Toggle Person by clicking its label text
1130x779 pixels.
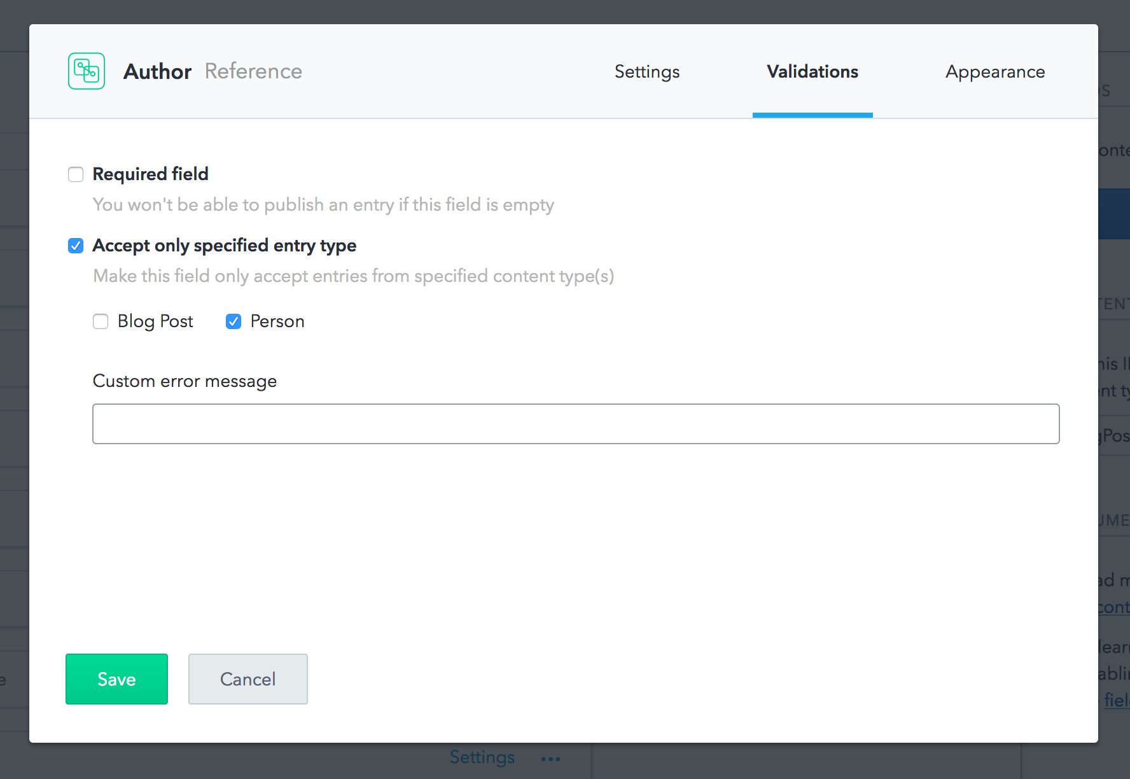pyautogui.click(x=277, y=321)
